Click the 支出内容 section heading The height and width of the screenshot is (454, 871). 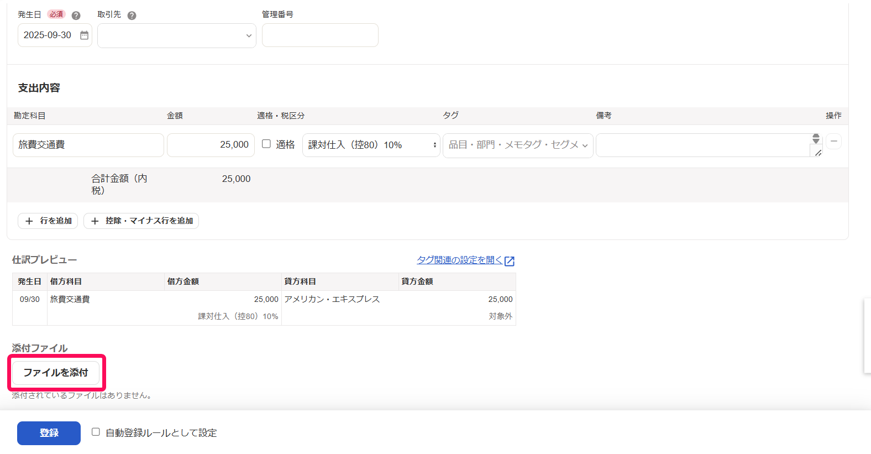click(x=39, y=88)
